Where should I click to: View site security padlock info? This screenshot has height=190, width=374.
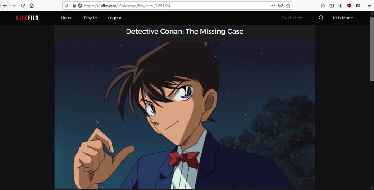point(74,6)
